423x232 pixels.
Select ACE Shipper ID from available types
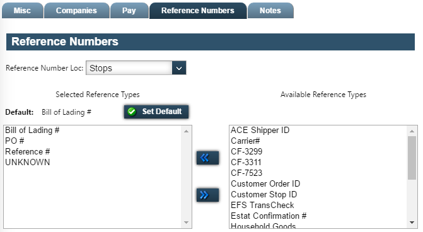(x=260, y=130)
